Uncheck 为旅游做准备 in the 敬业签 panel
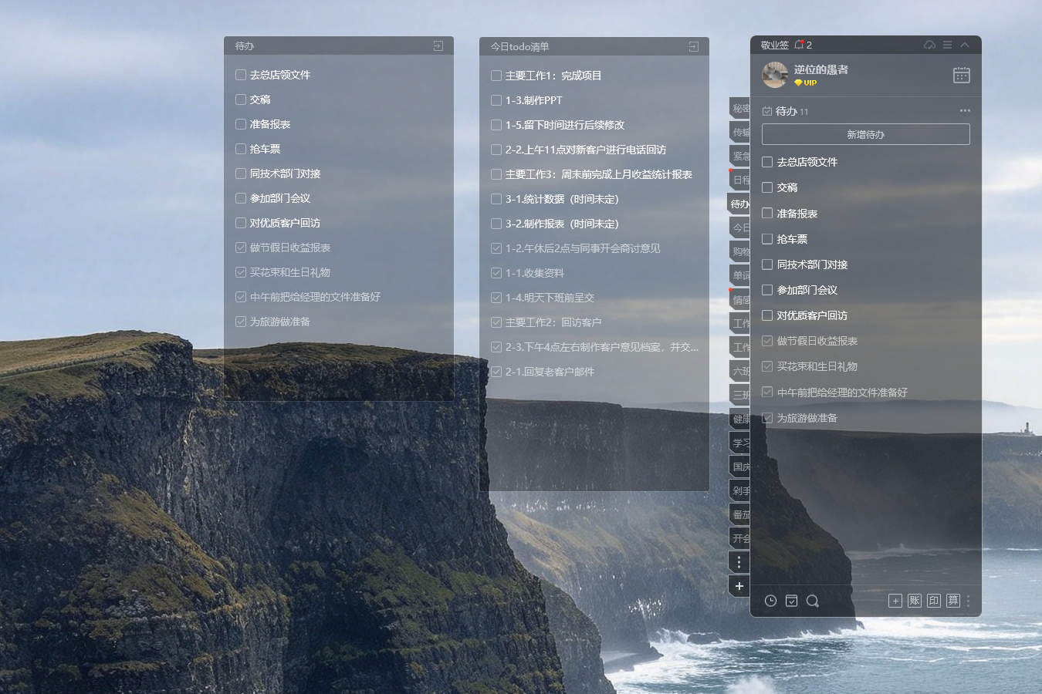This screenshot has width=1042, height=694. click(x=767, y=418)
